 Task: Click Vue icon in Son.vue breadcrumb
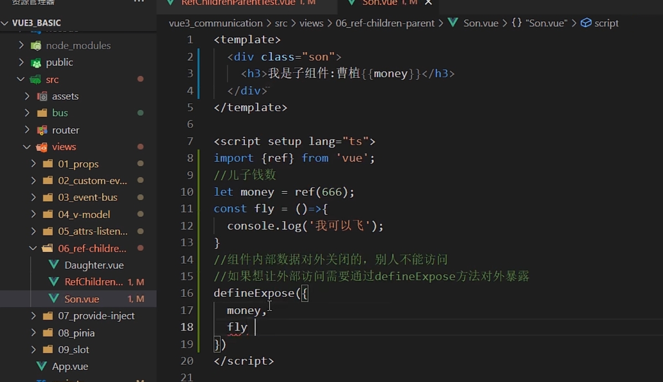[453, 23]
